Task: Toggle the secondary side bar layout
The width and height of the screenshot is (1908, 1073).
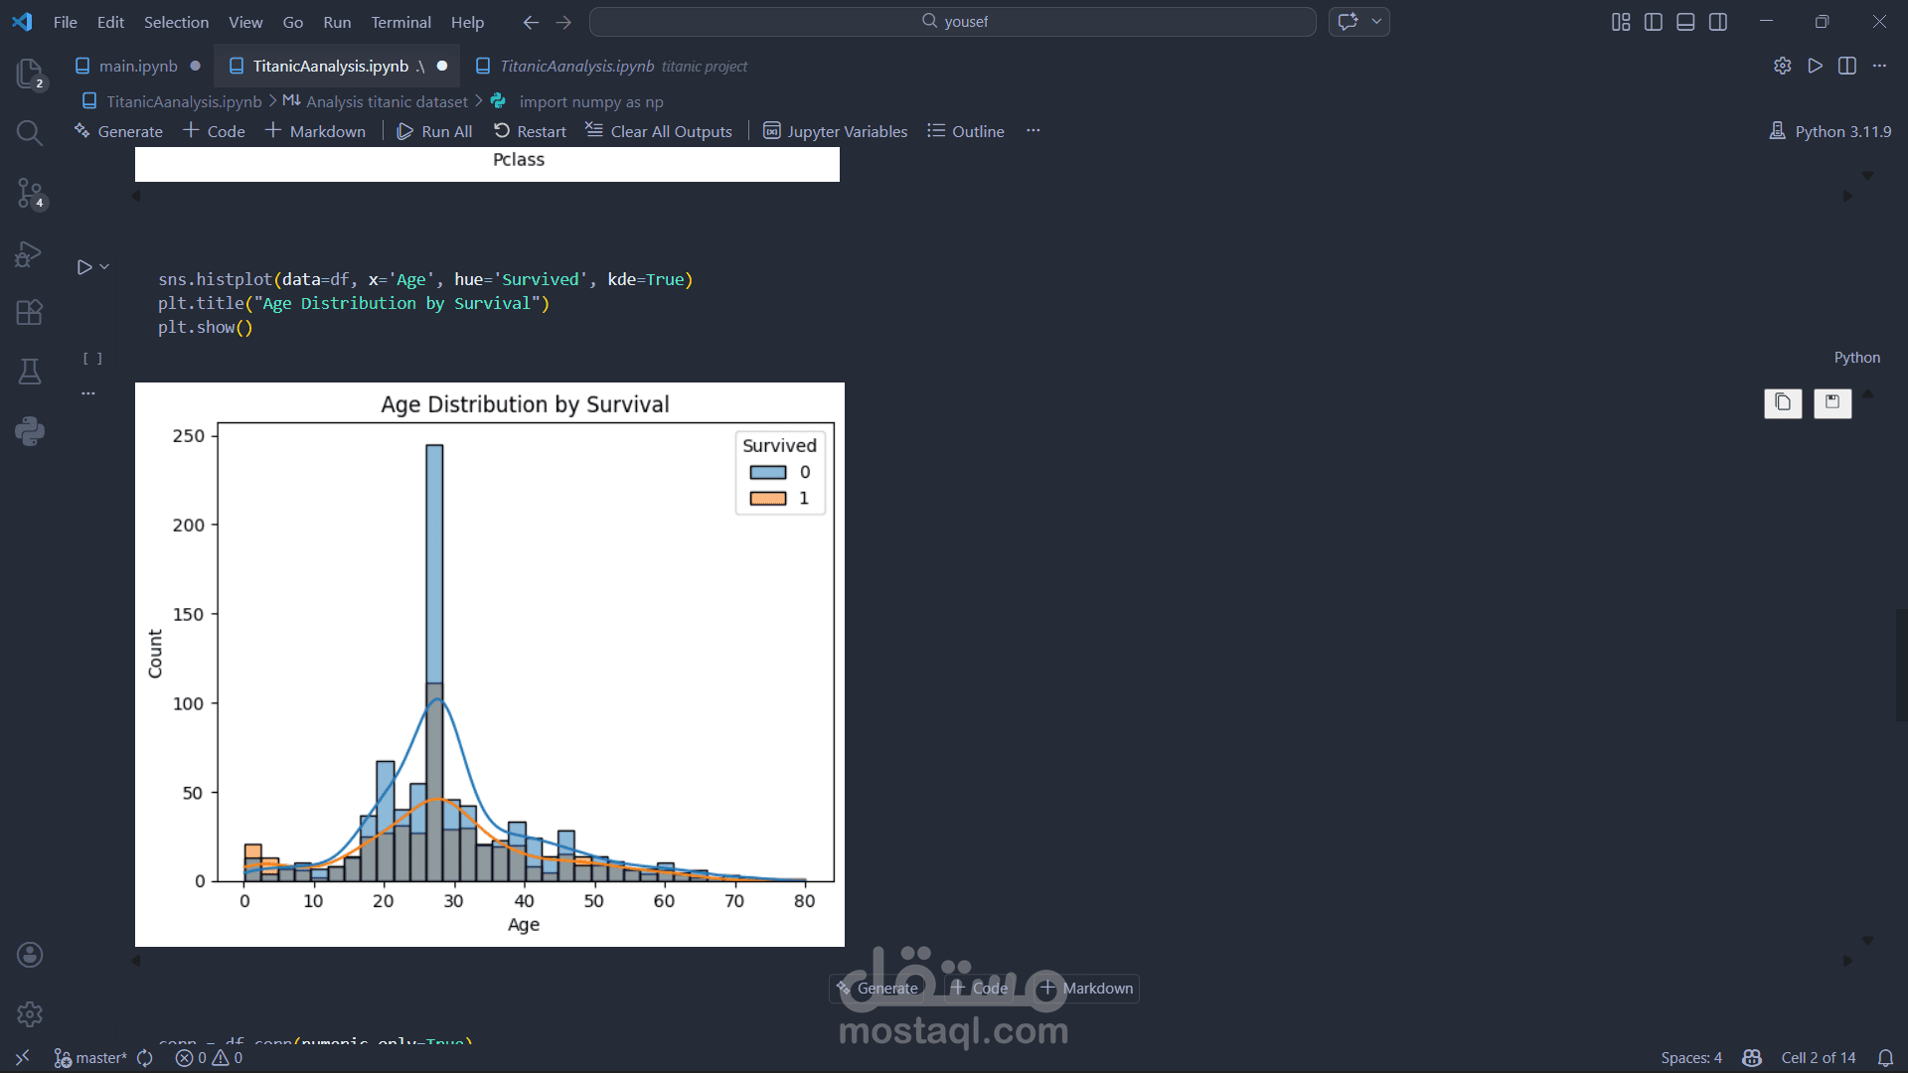Action: (1718, 22)
